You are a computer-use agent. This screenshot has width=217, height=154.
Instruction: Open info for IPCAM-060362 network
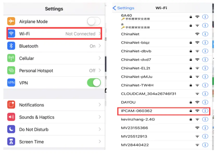205,111
